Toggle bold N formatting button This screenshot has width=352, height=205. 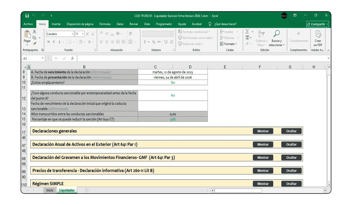48,42
